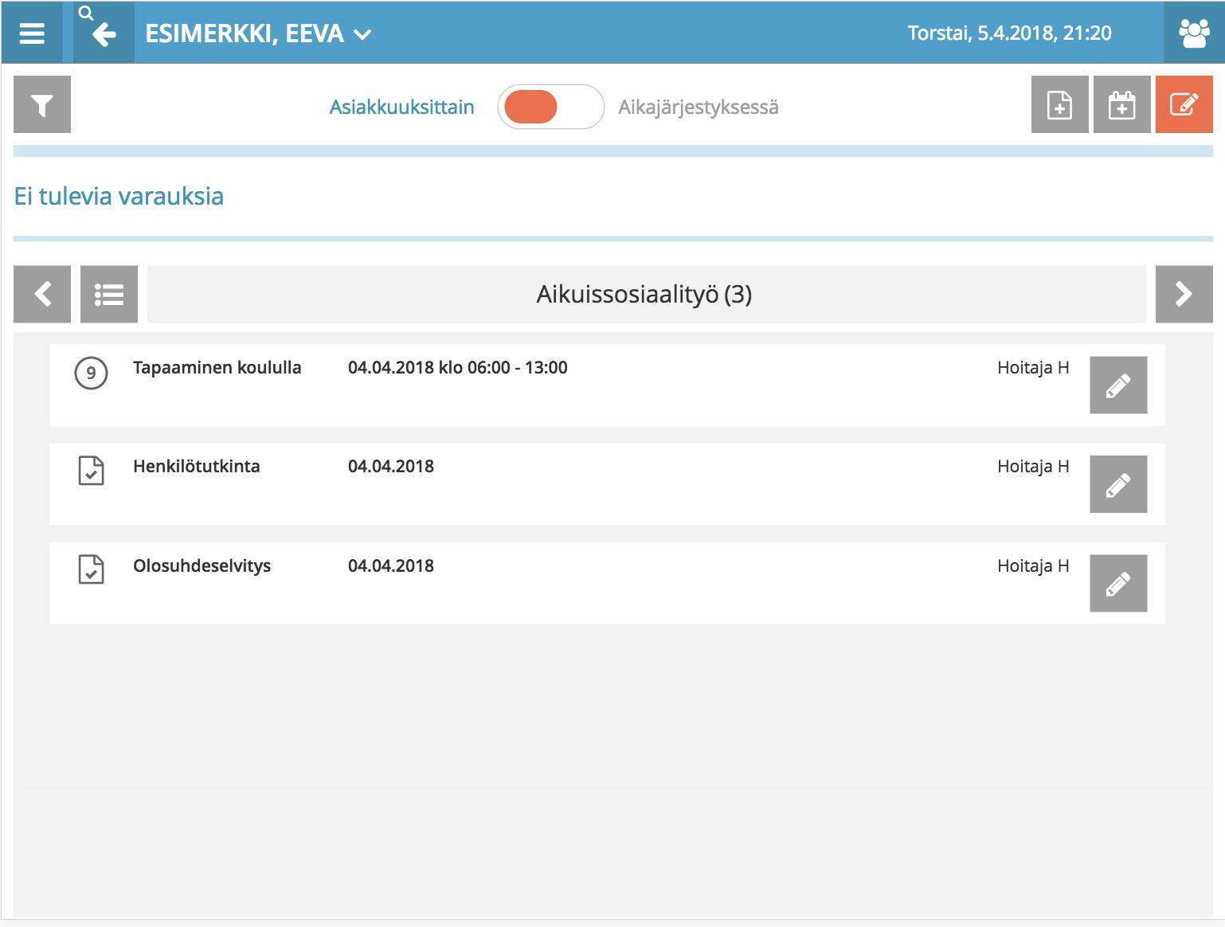Screen dimensions: 1225x927
Task: Go to previous client relationship chevron
Action: [42, 294]
